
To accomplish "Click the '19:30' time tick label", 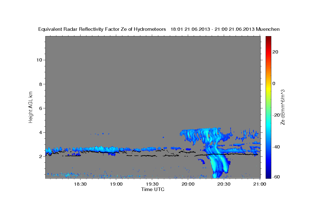I will pos(152,184).
